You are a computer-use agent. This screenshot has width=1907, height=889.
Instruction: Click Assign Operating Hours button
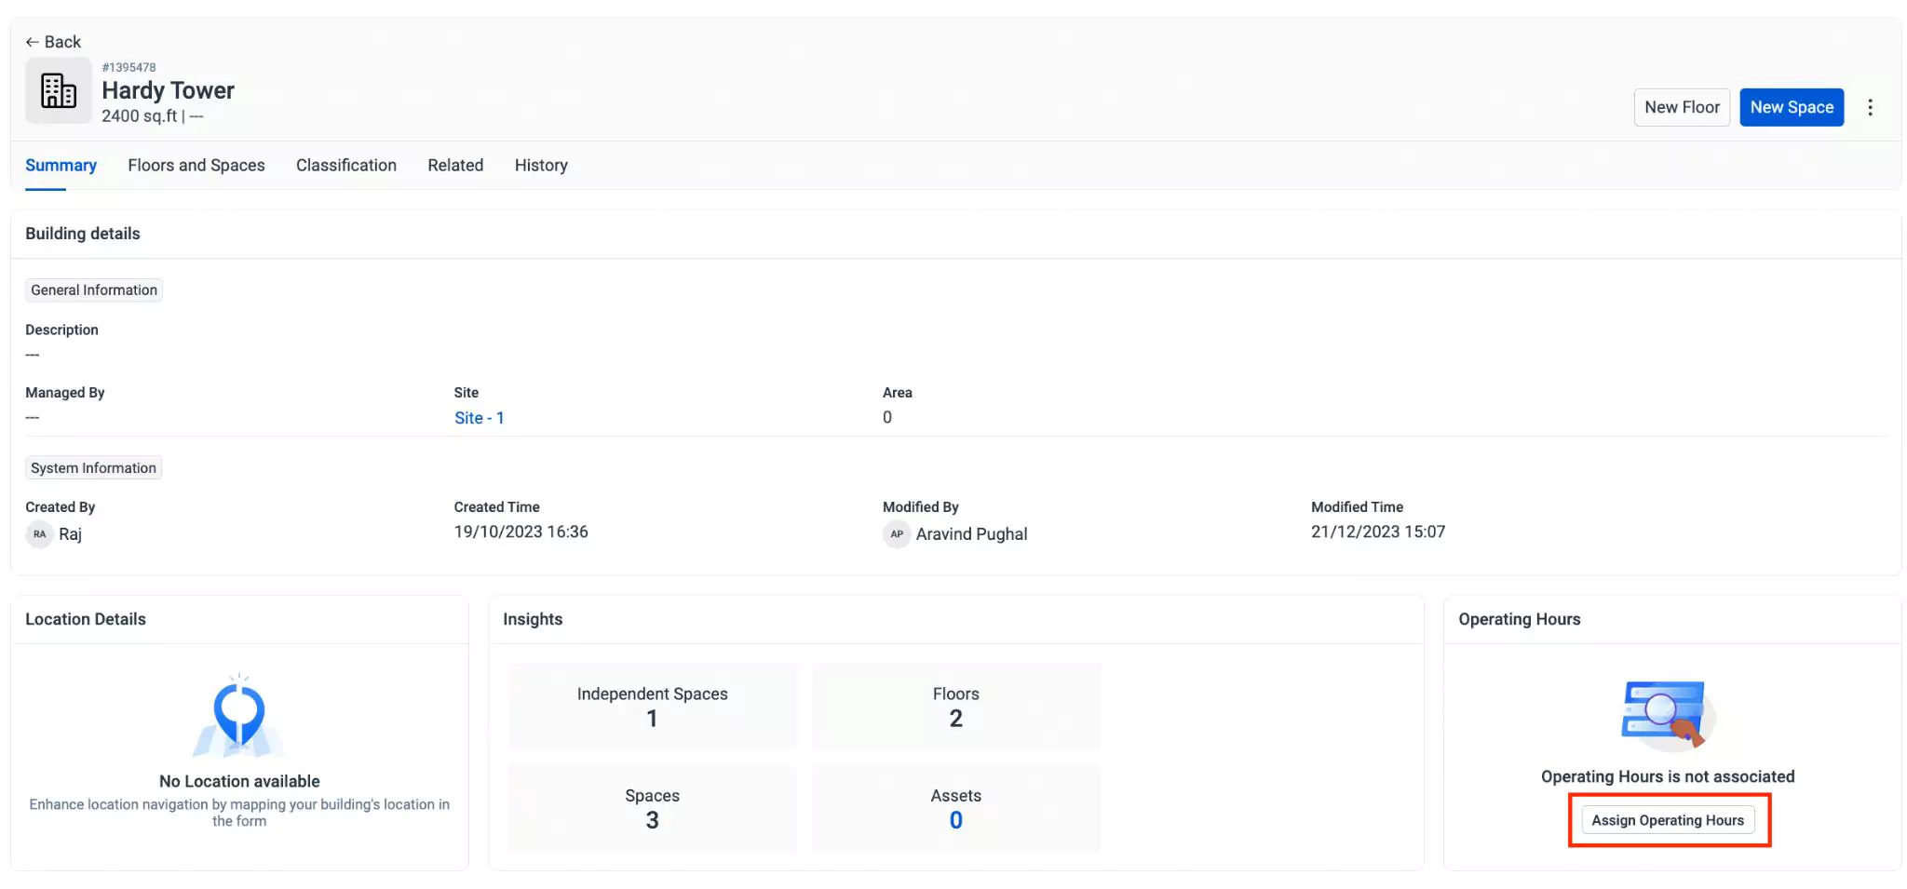[x=1667, y=820]
